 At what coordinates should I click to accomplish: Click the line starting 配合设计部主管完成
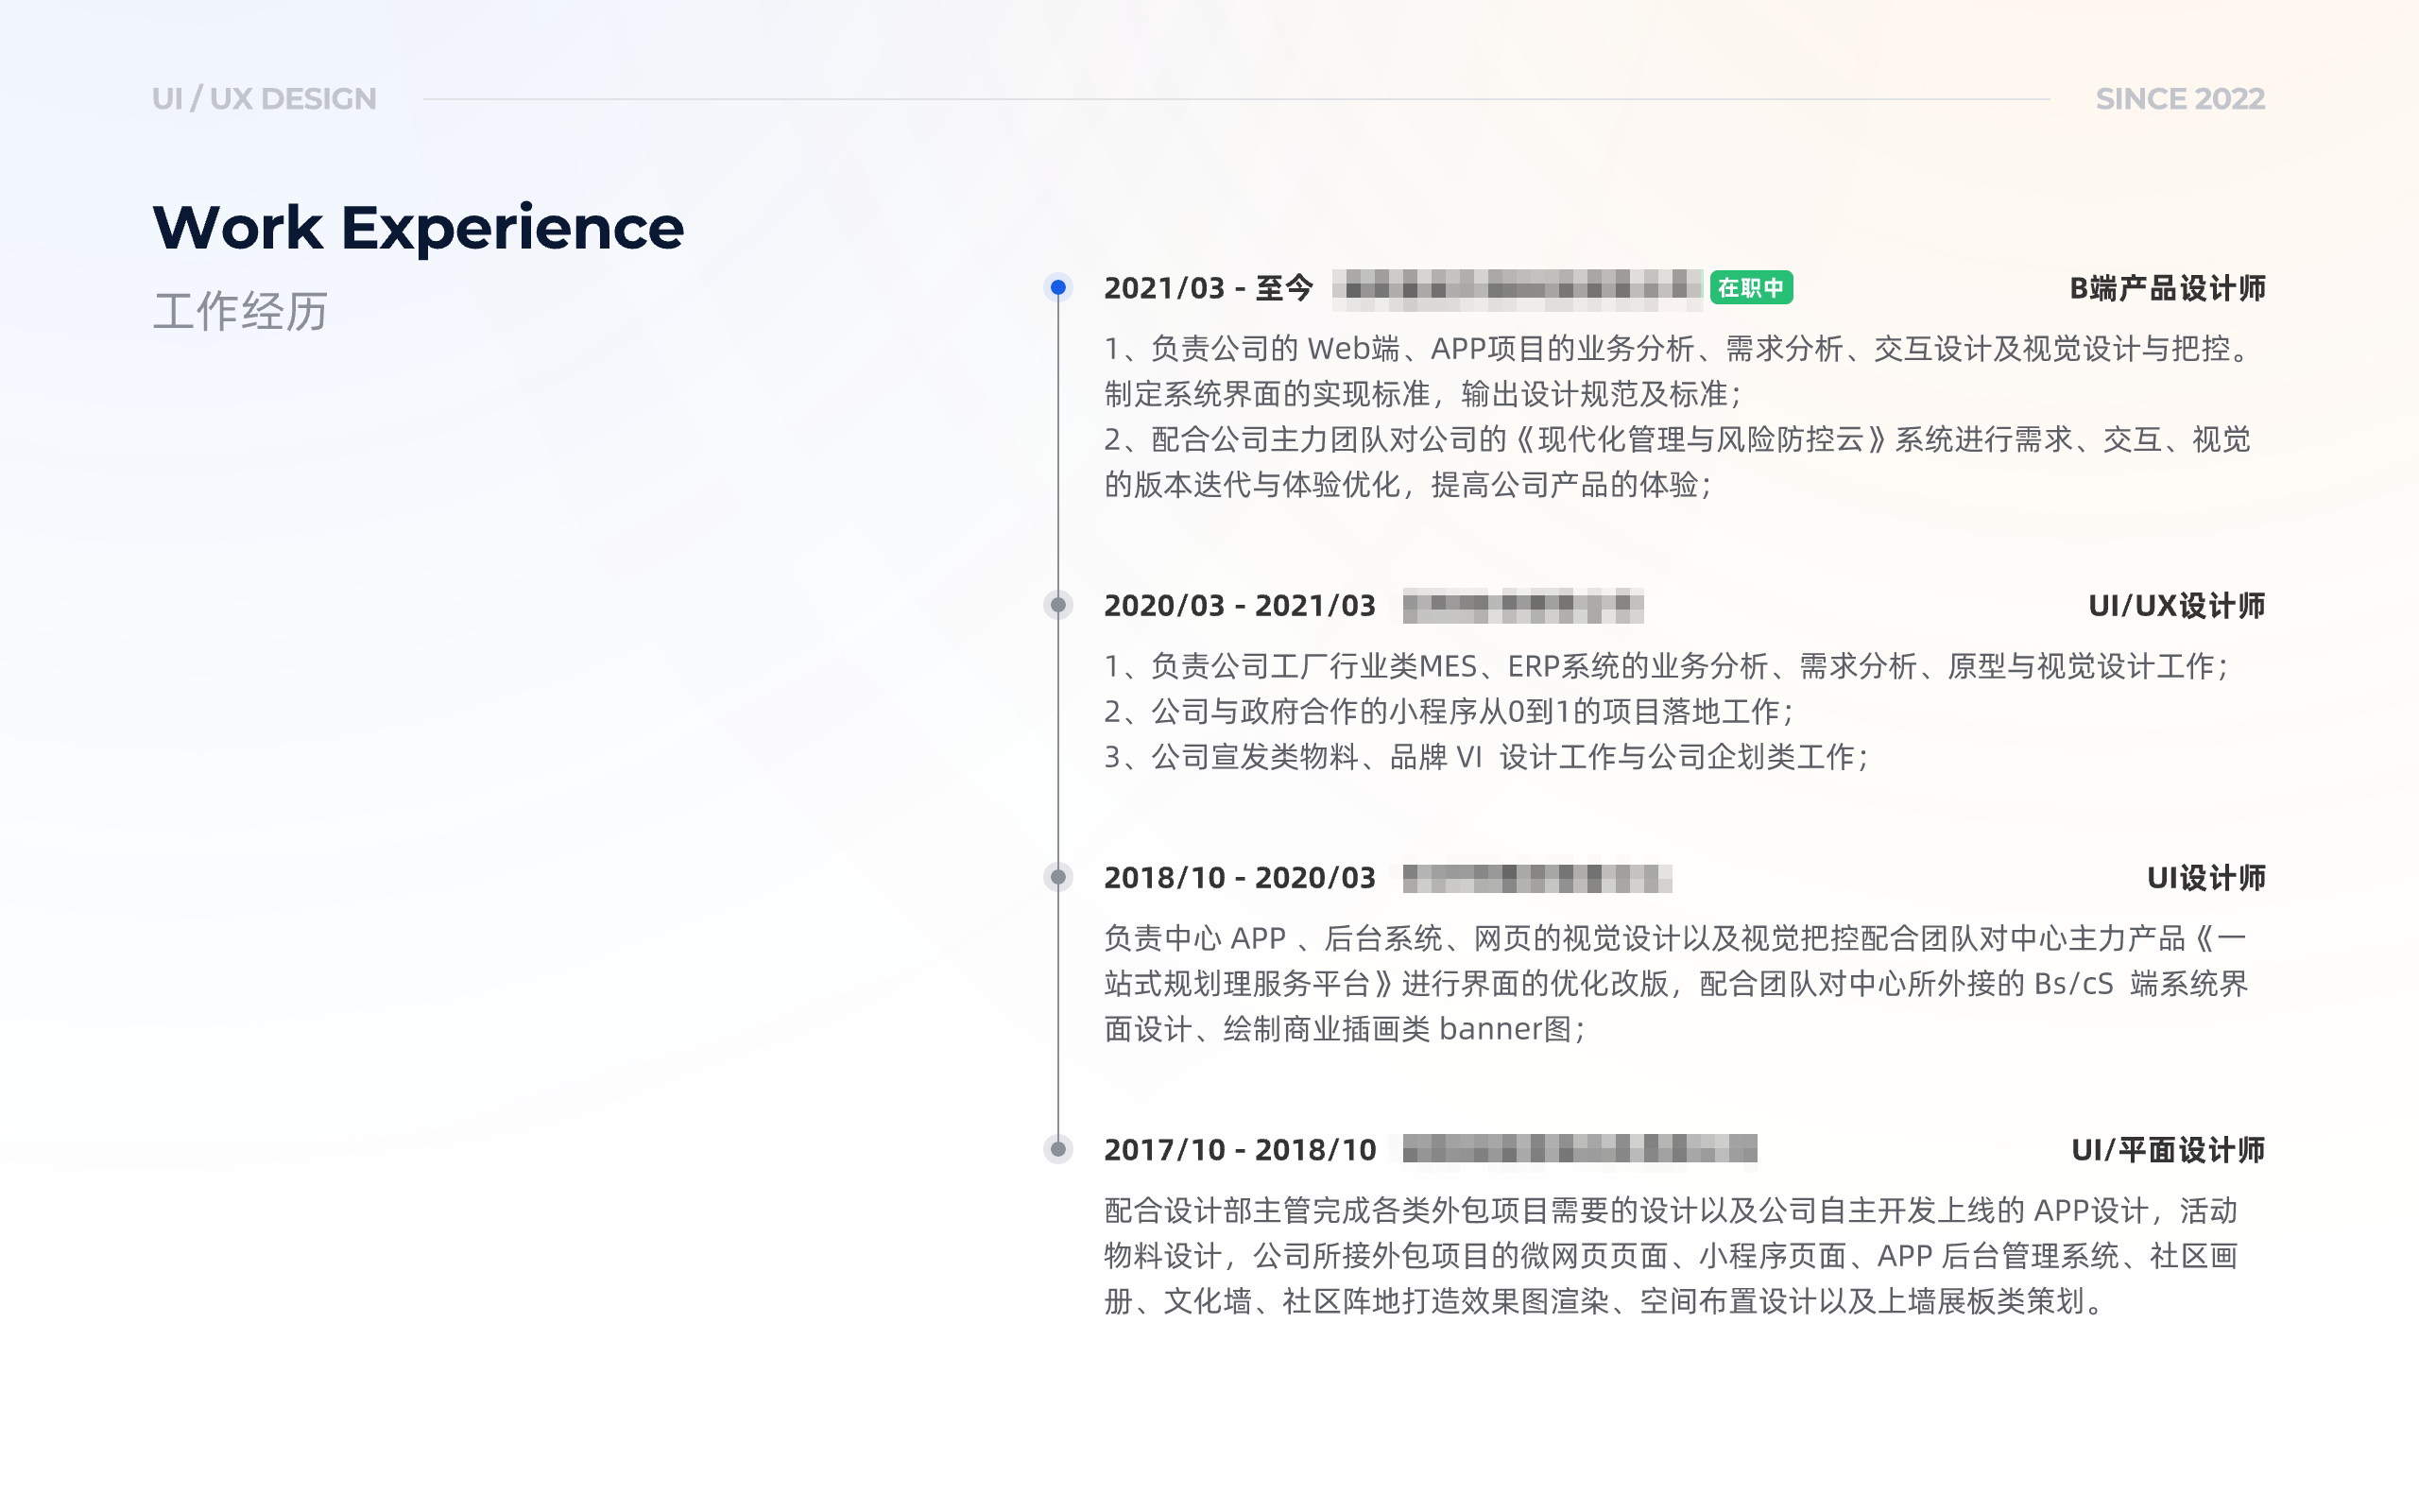1671,1210
